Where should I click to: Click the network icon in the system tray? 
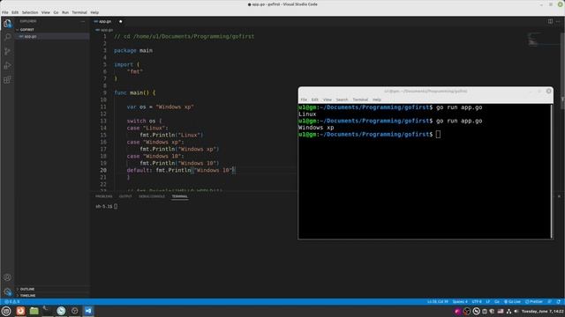pos(508,311)
